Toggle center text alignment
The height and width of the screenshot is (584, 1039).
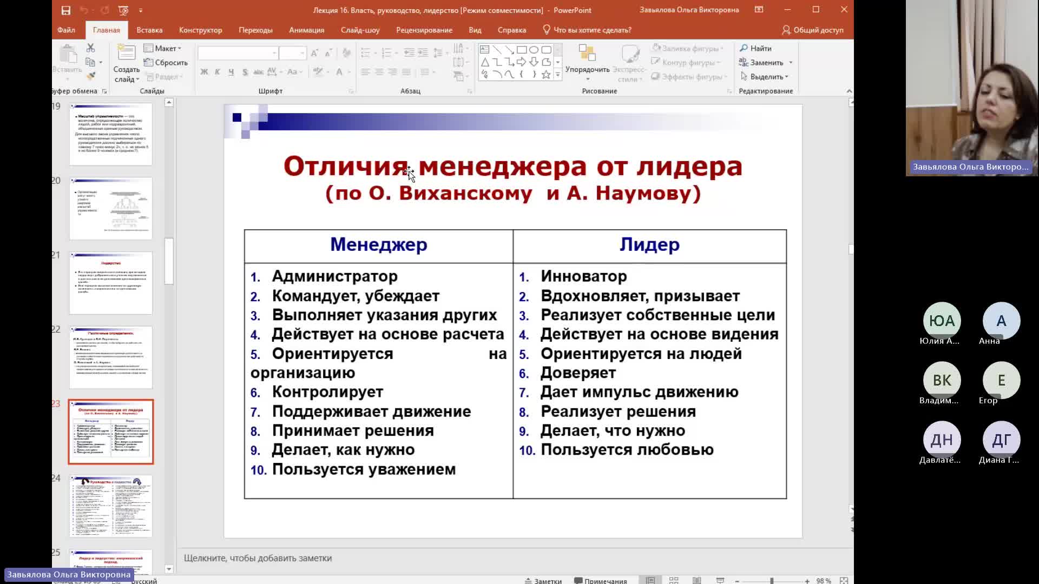click(379, 71)
